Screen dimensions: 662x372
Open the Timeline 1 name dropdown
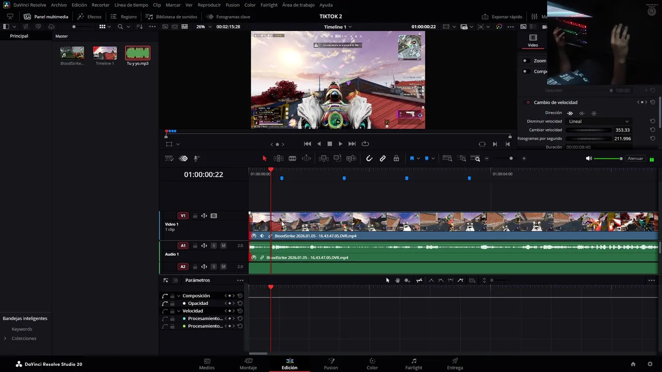pyautogui.click(x=338, y=26)
